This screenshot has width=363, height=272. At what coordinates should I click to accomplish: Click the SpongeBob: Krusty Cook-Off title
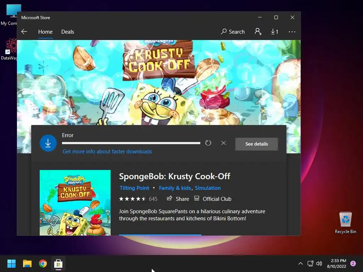[x=174, y=176]
